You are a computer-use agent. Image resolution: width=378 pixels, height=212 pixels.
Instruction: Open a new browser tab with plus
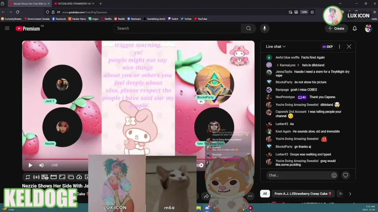tap(100, 4)
